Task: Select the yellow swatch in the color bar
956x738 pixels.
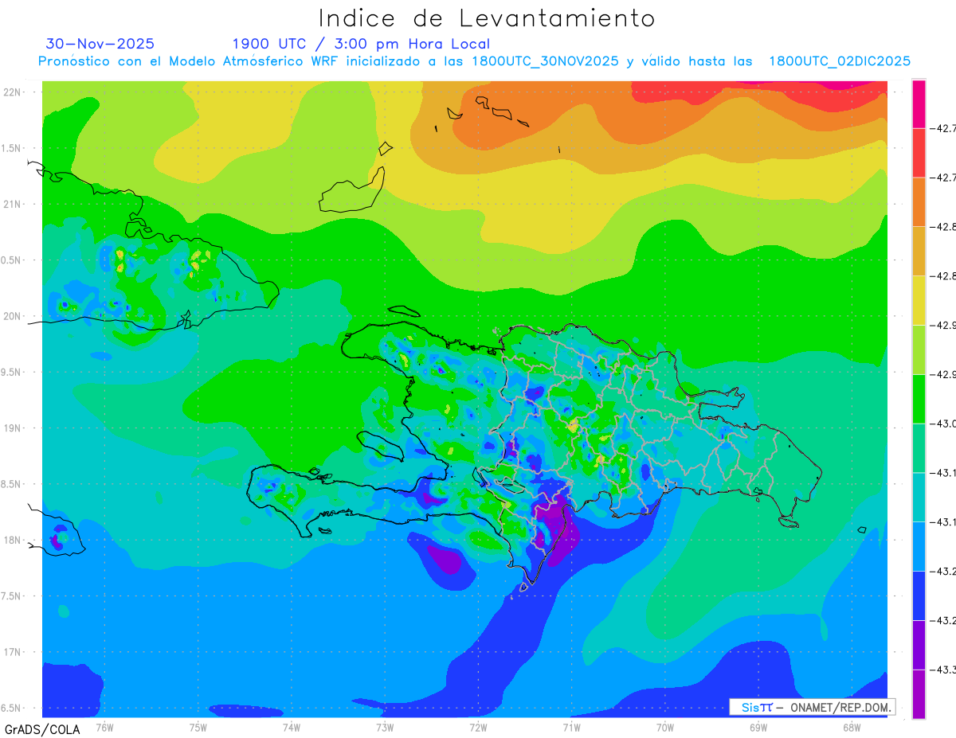Action: [919, 300]
